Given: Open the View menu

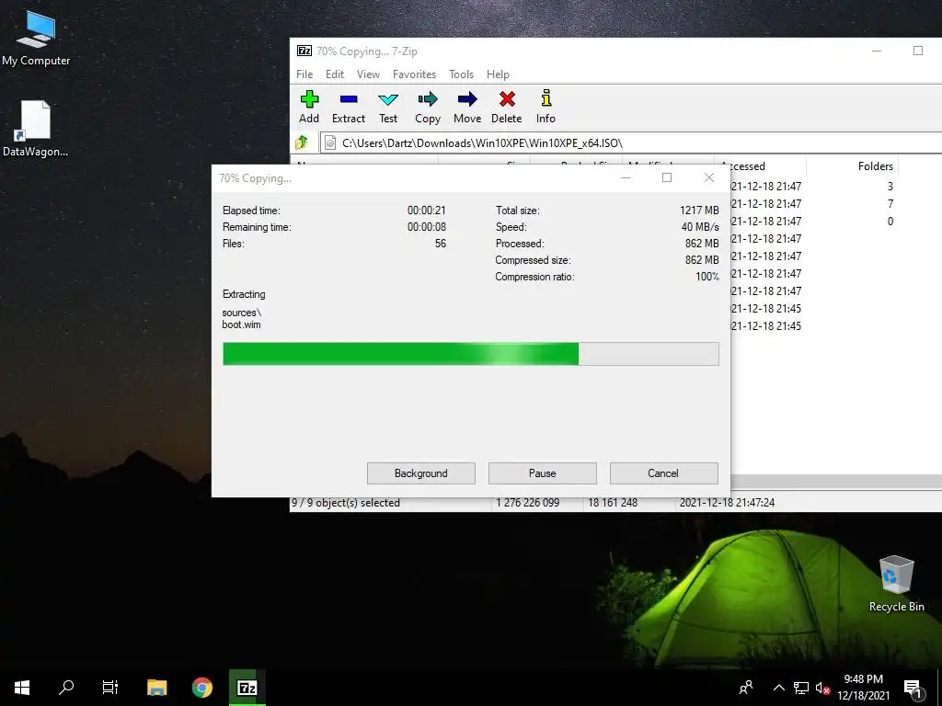Looking at the screenshot, I should point(368,74).
